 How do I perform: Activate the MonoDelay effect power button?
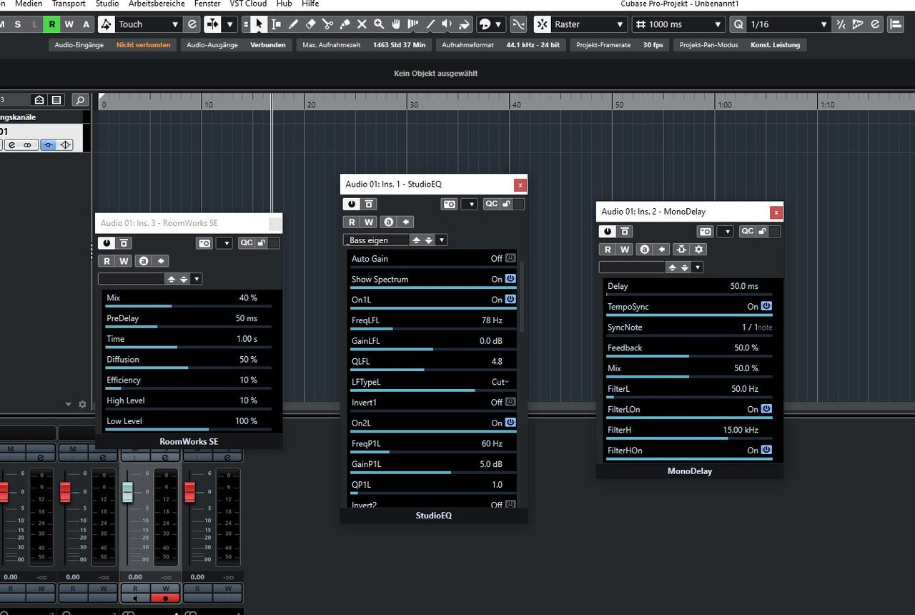(607, 231)
